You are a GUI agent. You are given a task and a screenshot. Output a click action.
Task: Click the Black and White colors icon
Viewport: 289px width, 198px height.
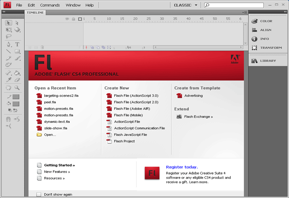pyautogui.click(x=10, y=110)
